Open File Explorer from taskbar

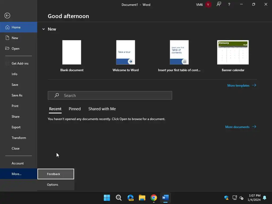pyautogui.click(x=142, y=198)
